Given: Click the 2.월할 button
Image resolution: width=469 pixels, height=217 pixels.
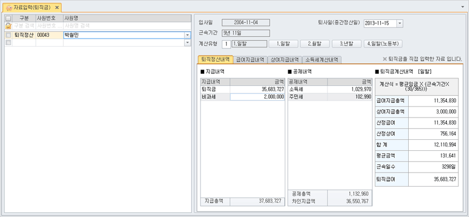Looking at the screenshot, I should [x=315, y=44].
